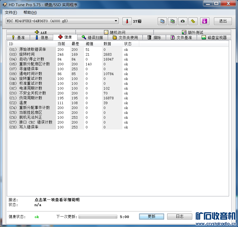Click the copy text to clipboard icon
This screenshot has height=227, width=238.
[162, 21]
